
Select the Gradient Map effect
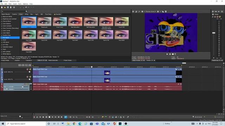pos(7,35)
